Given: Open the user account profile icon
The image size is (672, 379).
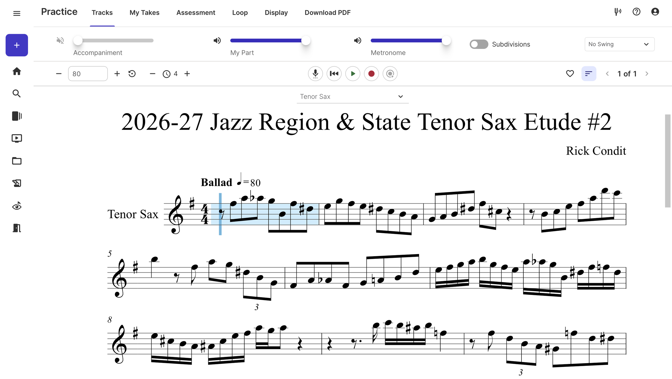Looking at the screenshot, I should coord(655,12).
